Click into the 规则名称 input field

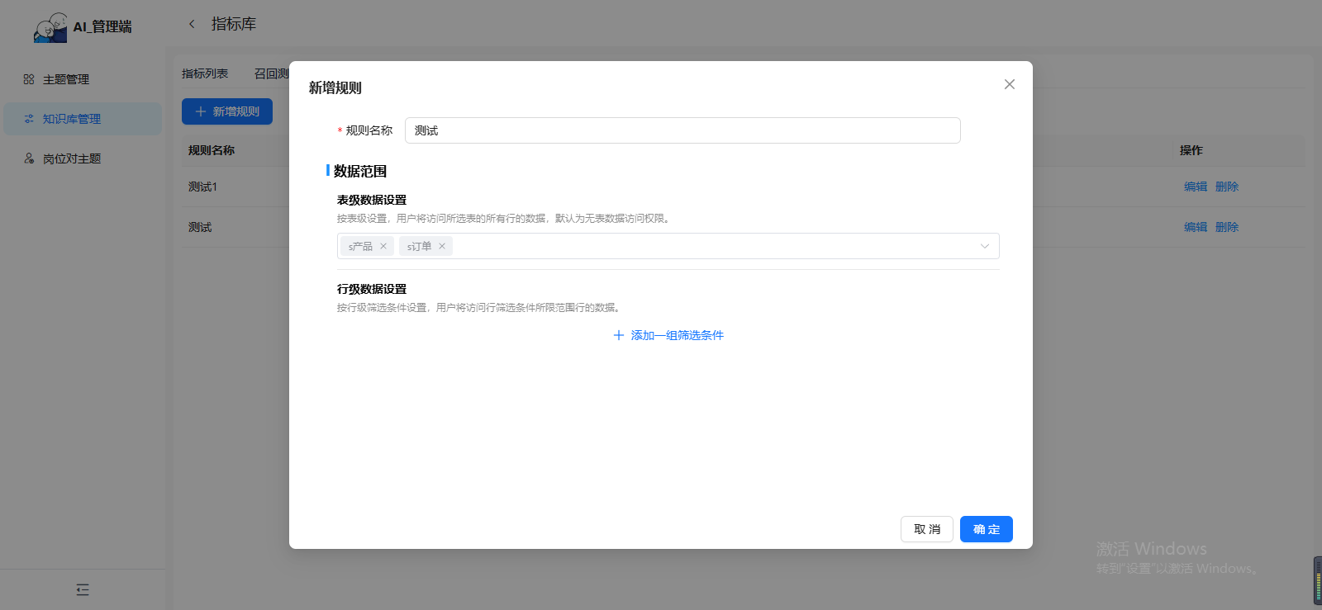682,130
